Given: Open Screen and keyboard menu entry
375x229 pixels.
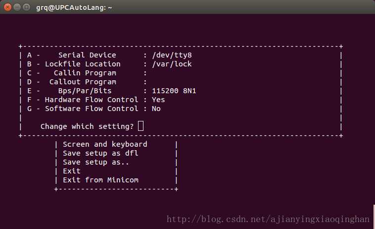Looking at the screenshot, I should click(x=105, y=144).
